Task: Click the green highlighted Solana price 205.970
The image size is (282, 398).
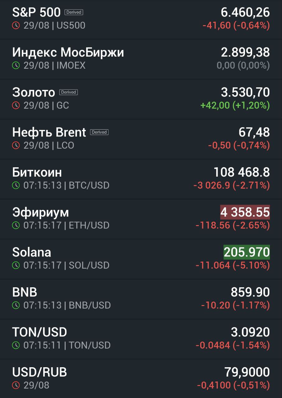Action: [x=247, y=252]
